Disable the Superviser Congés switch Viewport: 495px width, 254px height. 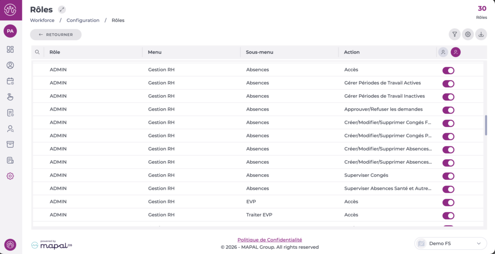click(448, 176)
